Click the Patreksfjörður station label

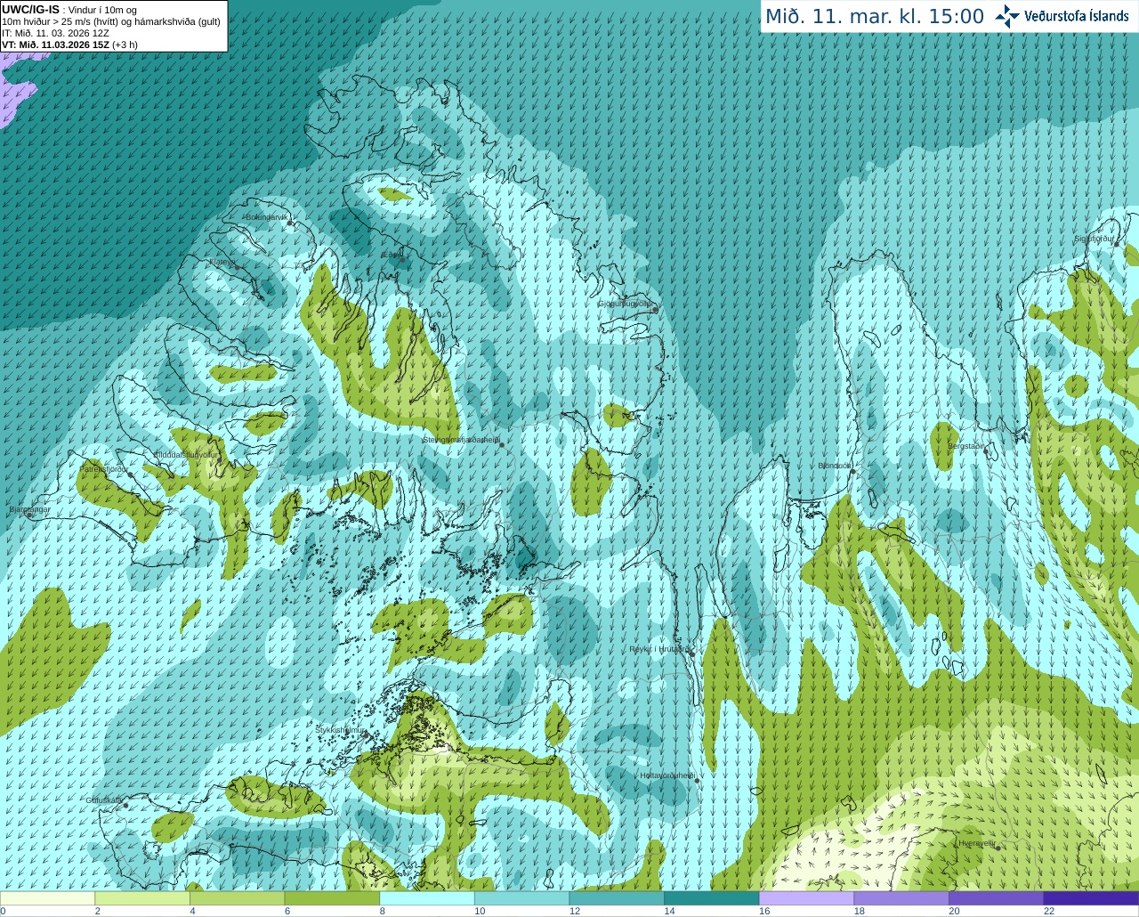104,468
